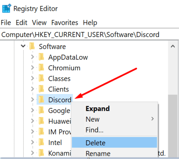Click the AppDataLow folder icon
The height and width of the screenshot is (159, 179).
click(42, 57)
